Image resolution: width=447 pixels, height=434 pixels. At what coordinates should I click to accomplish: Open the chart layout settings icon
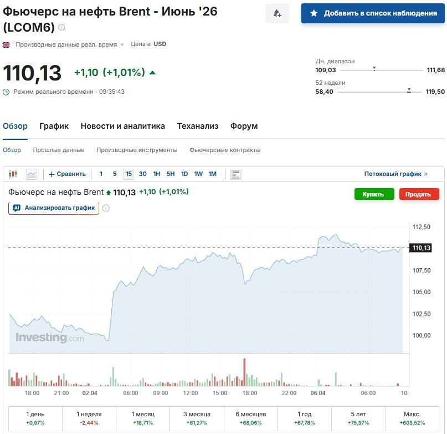pos(235,174)
